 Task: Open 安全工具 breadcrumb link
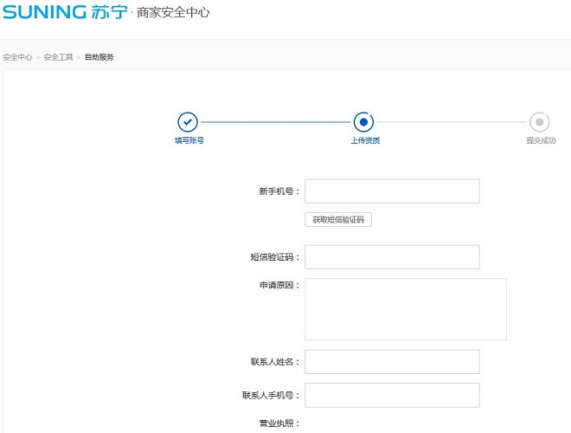click(58, 57)
